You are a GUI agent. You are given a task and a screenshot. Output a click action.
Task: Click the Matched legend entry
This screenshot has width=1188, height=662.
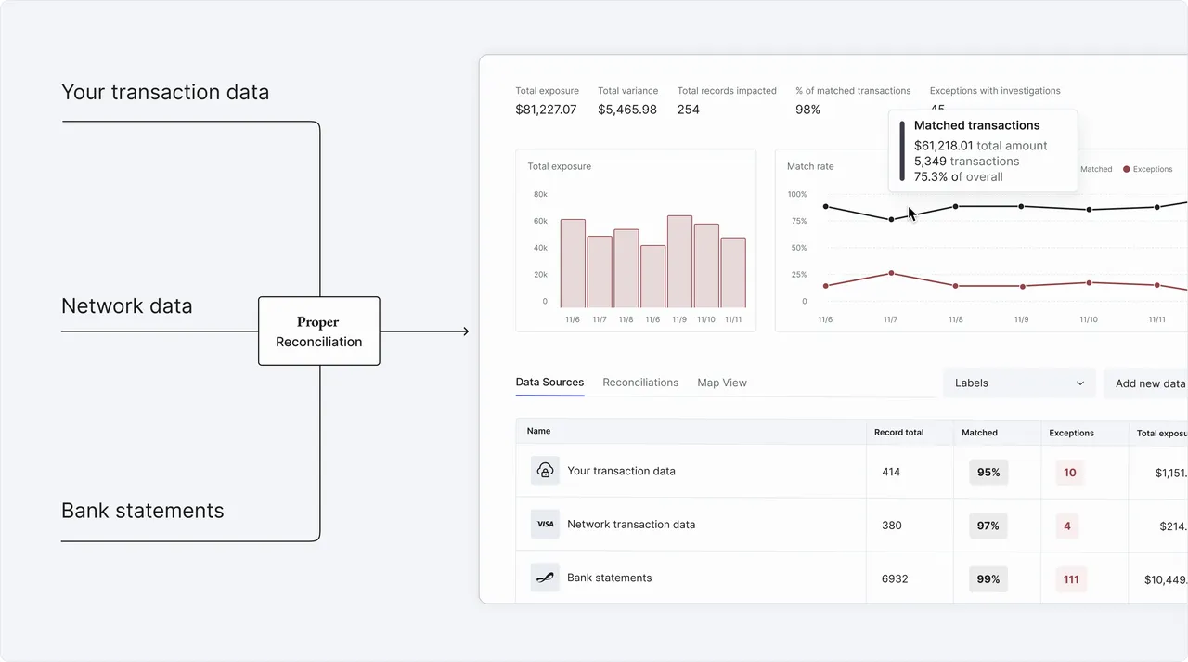1096,169
